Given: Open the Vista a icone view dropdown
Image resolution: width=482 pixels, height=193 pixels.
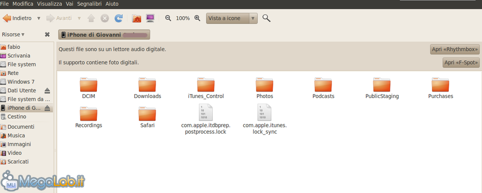Looking at the screenshot, I should pyautogui.click(x=232, y=18).
